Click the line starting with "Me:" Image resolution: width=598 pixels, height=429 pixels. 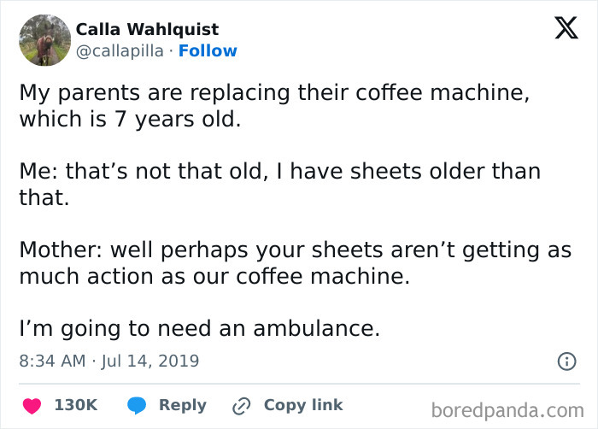pos(279,184)
